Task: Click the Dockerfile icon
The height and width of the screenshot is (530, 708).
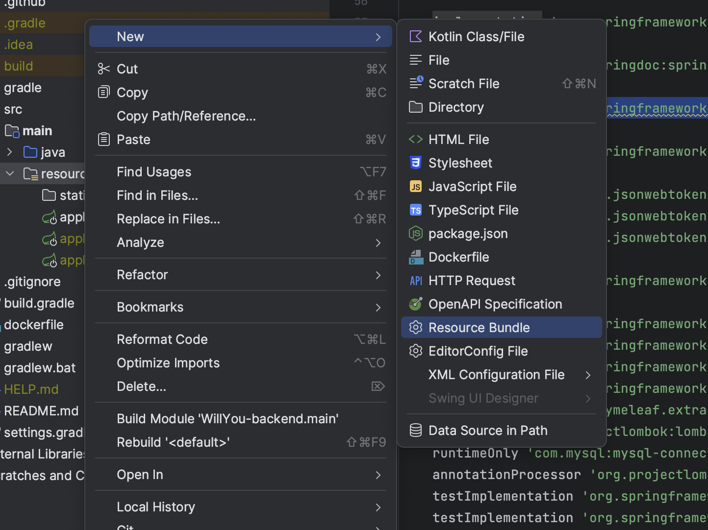Action: click(x=416, y=257)
